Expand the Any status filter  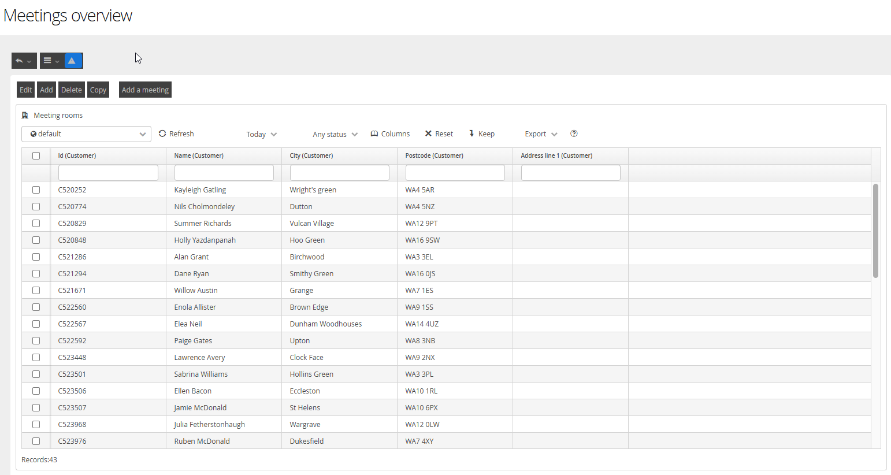[x=335, y=134]
